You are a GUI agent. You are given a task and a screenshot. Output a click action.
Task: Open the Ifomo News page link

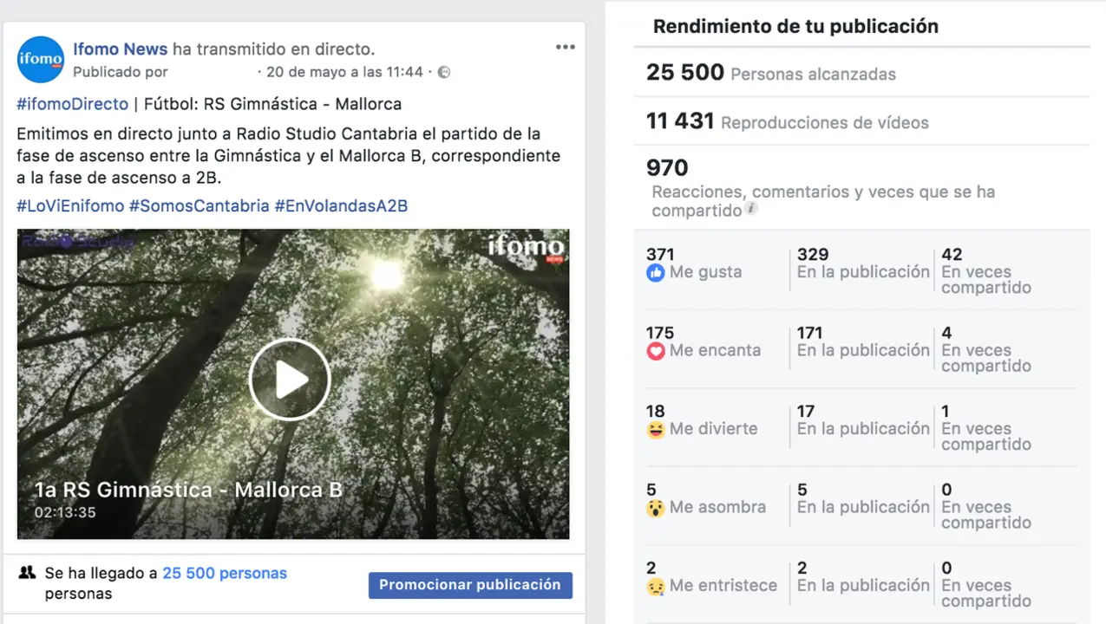click(121, 49)
